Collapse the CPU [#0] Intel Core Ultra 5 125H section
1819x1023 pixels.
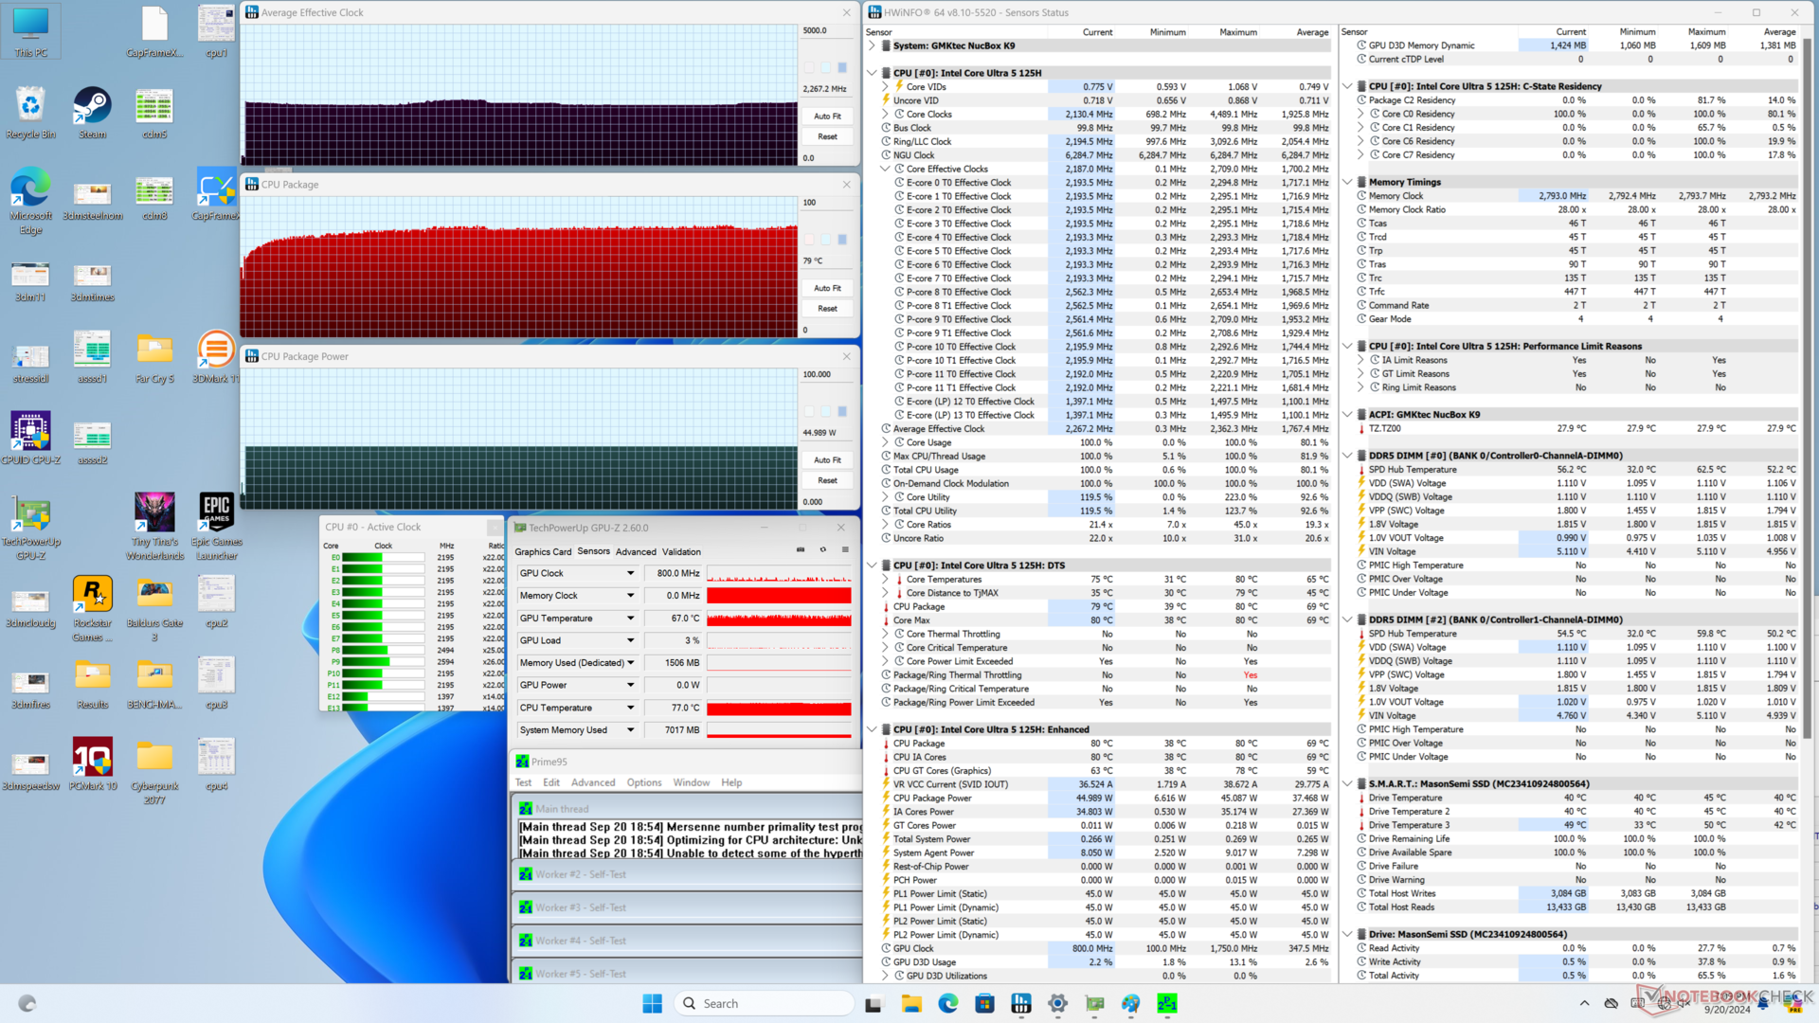point(872,73)
